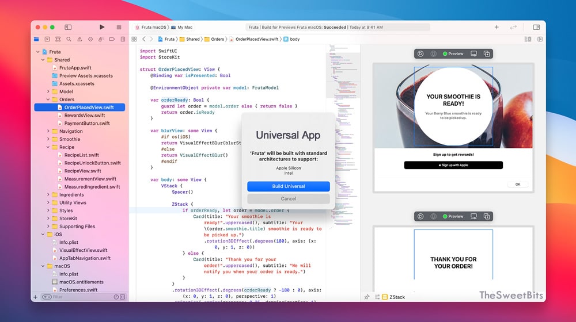Open PaymentButton.swift file
576x322 pixels.
coord(87,124)
